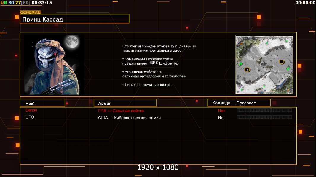Click the Команда column header
This screenshot has width=316, height=177.
coord(221,103)
